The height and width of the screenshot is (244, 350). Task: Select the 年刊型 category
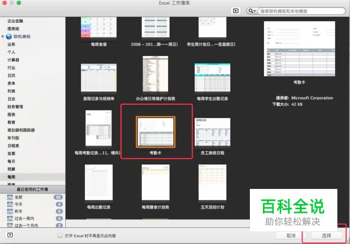(x=13, y=138)
